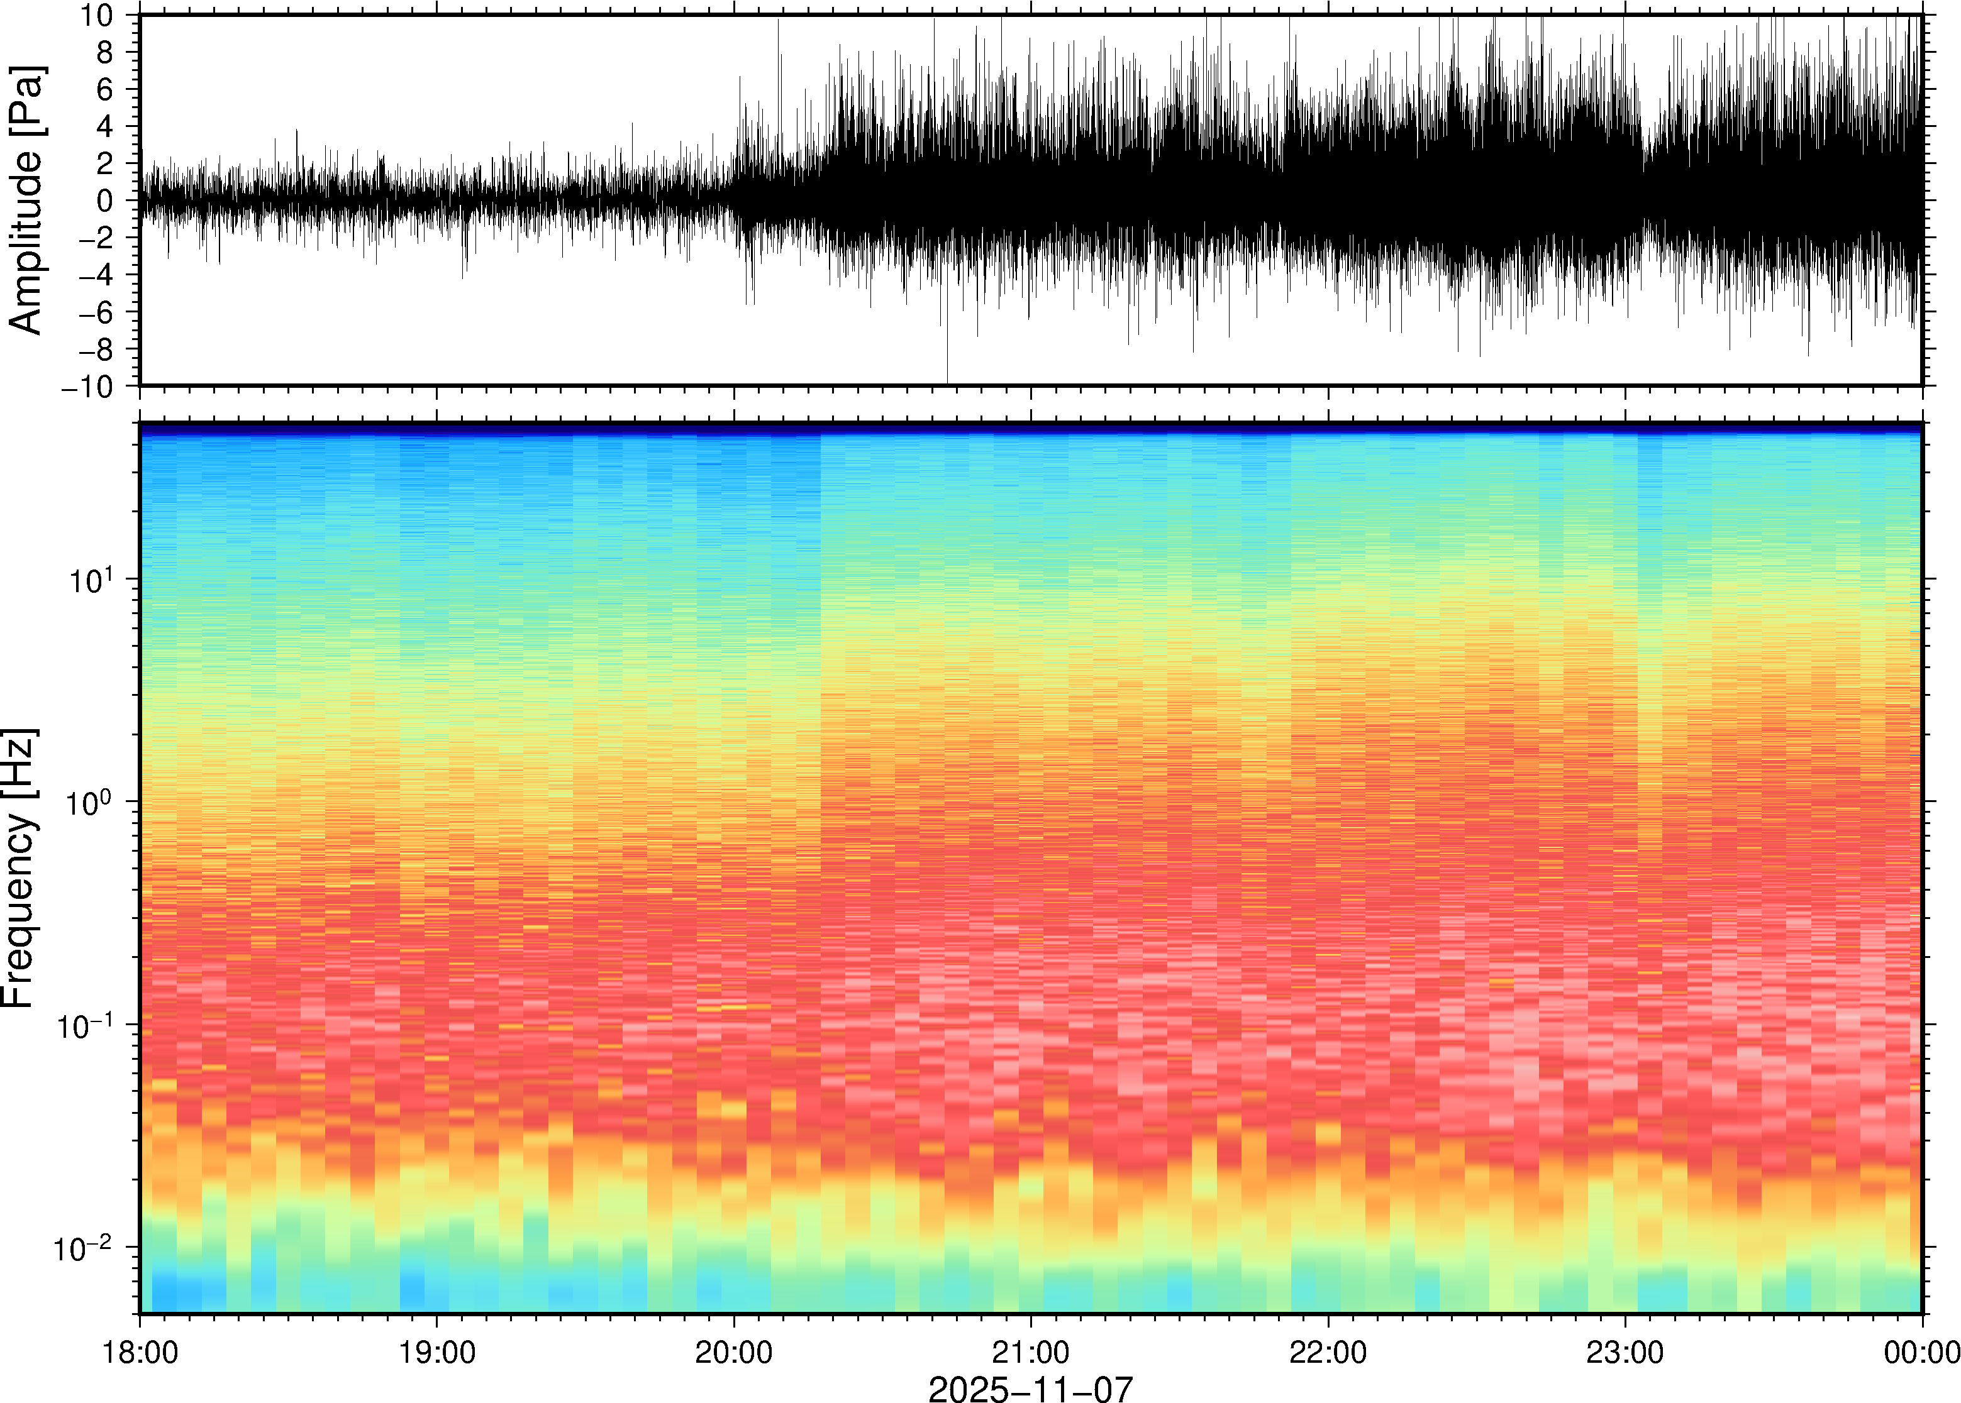Click the Amplitude [Pa] axis title
Viewport: 1961px width, 1403px height.
[x=26, y=201]
